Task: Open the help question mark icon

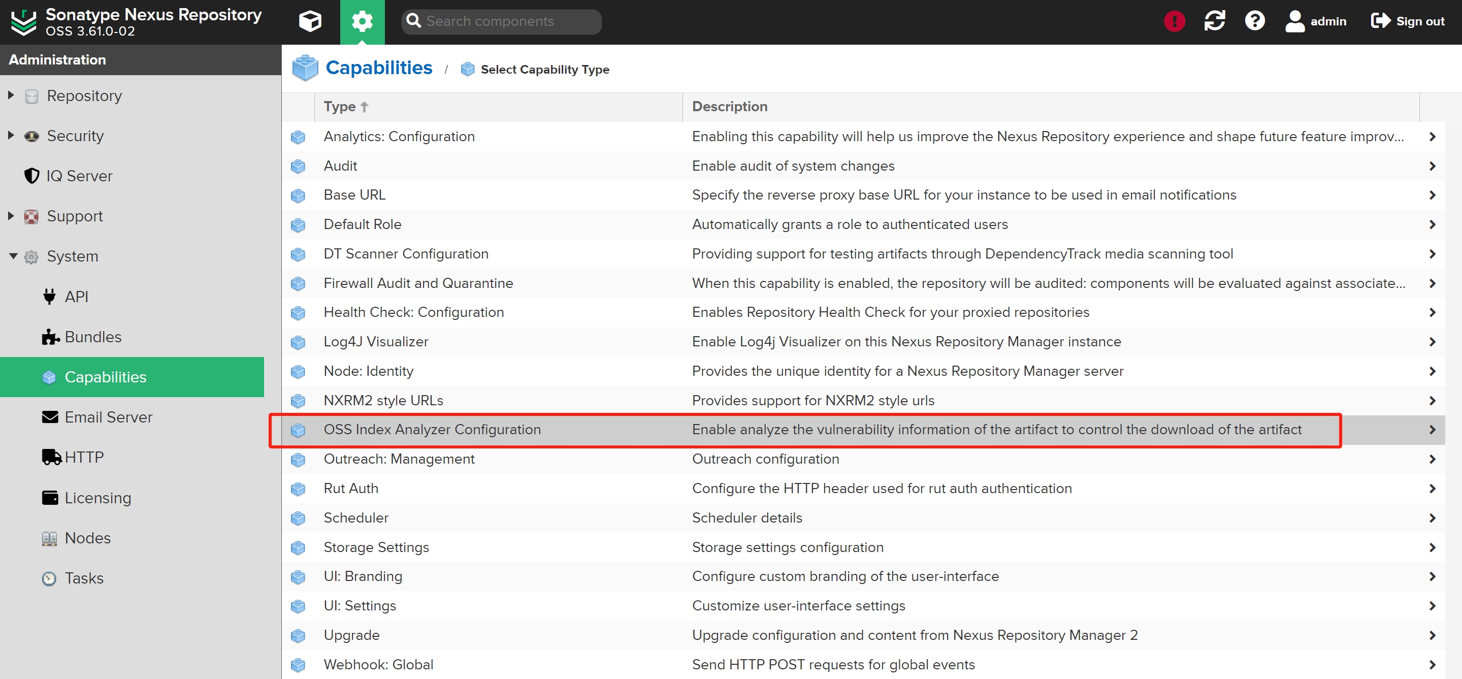Action: click(1254, 21)
